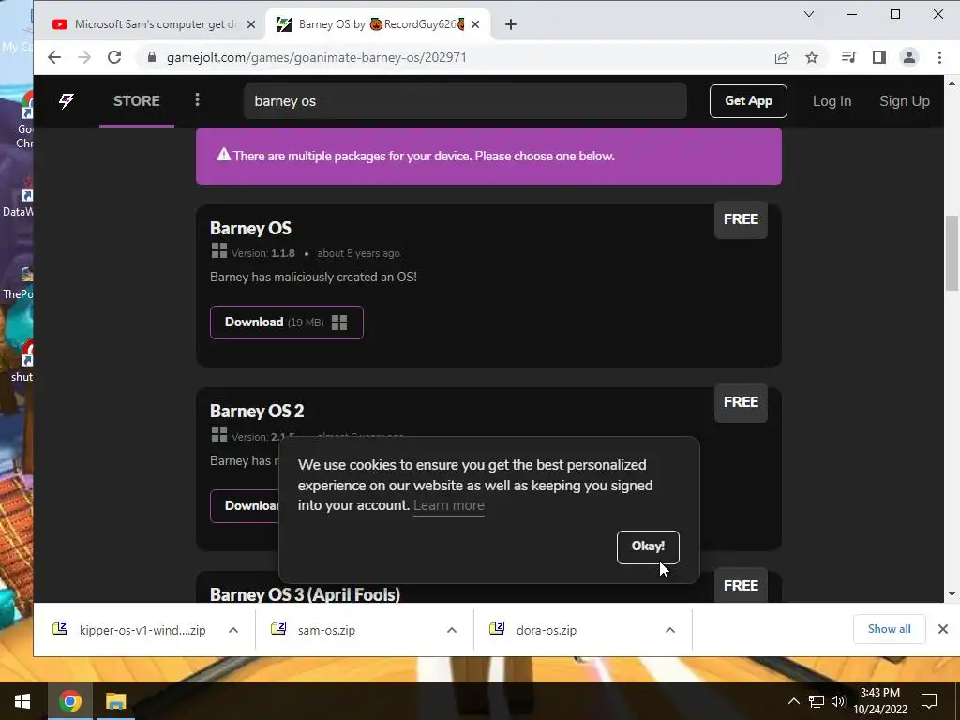Open the tab search chevron
Image resolution: width=960 pixels, height=720 pixels.
tap(809, 14)
